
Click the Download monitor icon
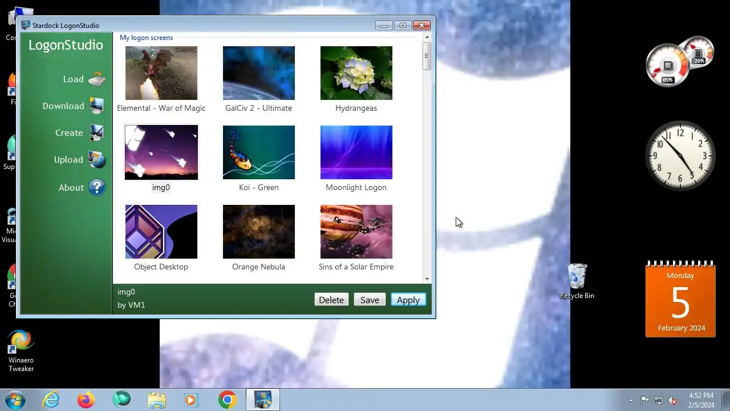click(97, 106)
